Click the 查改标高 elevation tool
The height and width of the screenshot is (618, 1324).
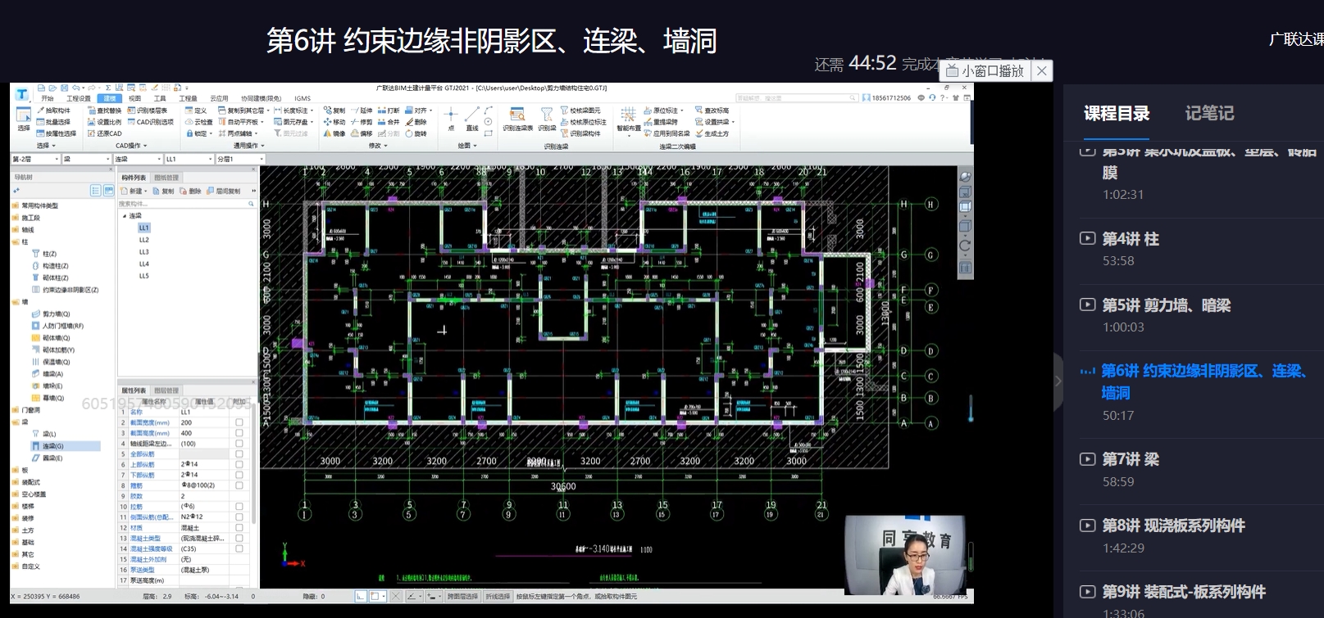712,111
